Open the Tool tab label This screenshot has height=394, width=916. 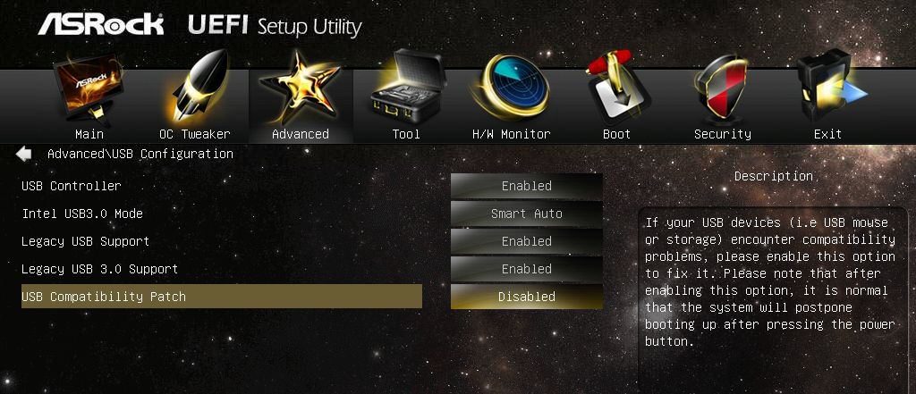[406, 134]
